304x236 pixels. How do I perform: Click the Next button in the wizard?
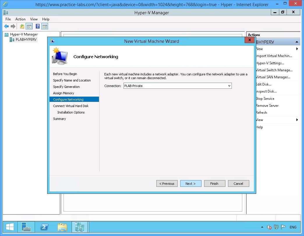tap(191, 183)
